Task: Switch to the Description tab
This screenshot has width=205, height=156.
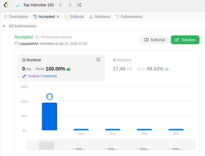Action: click(16, 17)
